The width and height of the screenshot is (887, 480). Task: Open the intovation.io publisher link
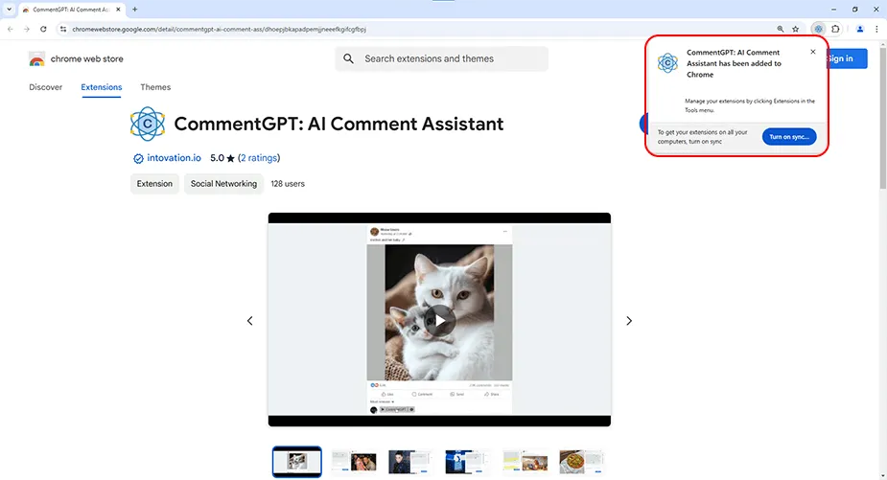pos(174,158)
